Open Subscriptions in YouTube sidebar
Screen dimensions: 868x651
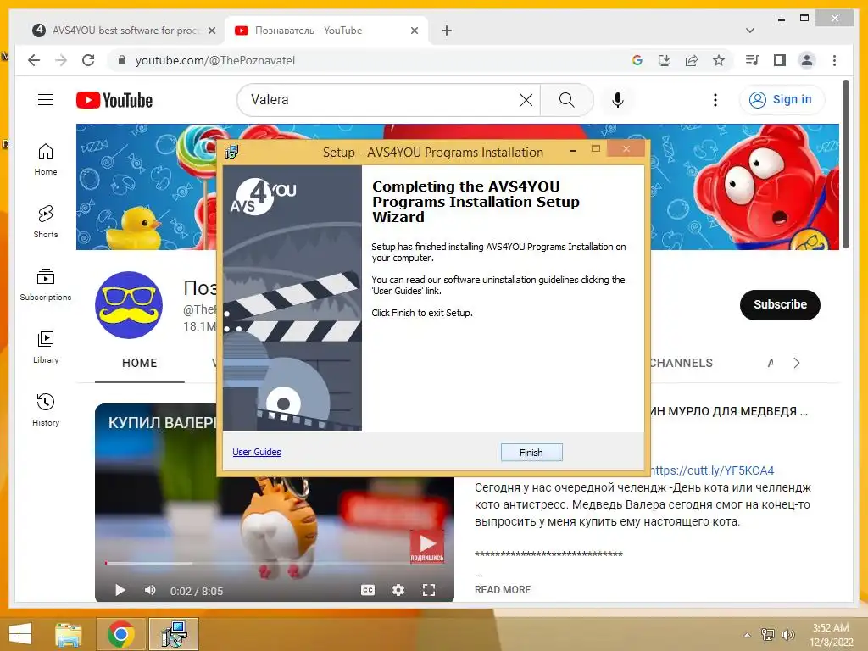(46, 285)
